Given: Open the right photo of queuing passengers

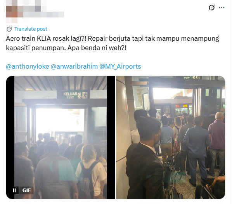Looking at the screenshot, I should coord(171,137).
